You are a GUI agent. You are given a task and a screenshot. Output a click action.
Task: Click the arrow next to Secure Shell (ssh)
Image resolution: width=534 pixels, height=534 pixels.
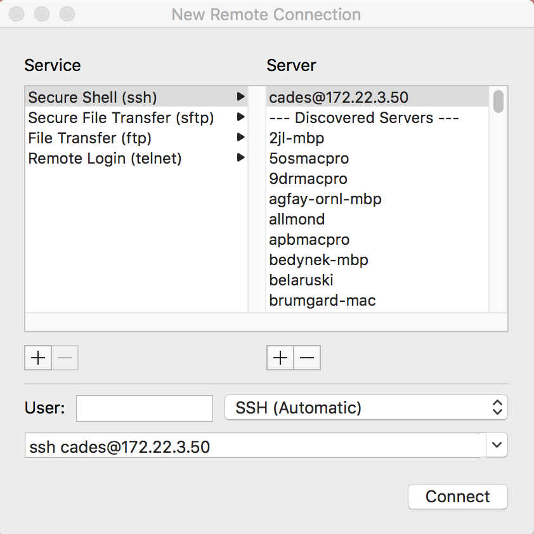240,97
